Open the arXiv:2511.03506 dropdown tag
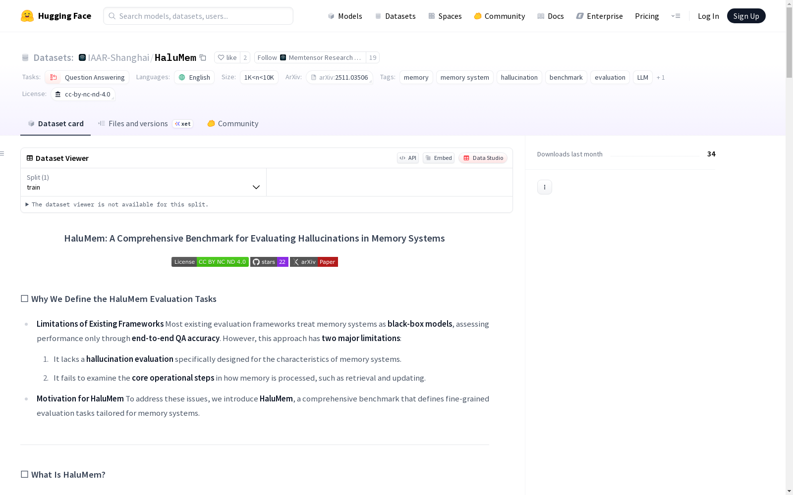 (340, 77)
